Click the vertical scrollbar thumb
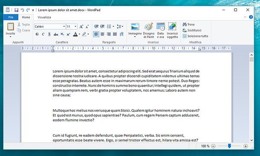The image size is (260, 156). (x=251, y=60)
